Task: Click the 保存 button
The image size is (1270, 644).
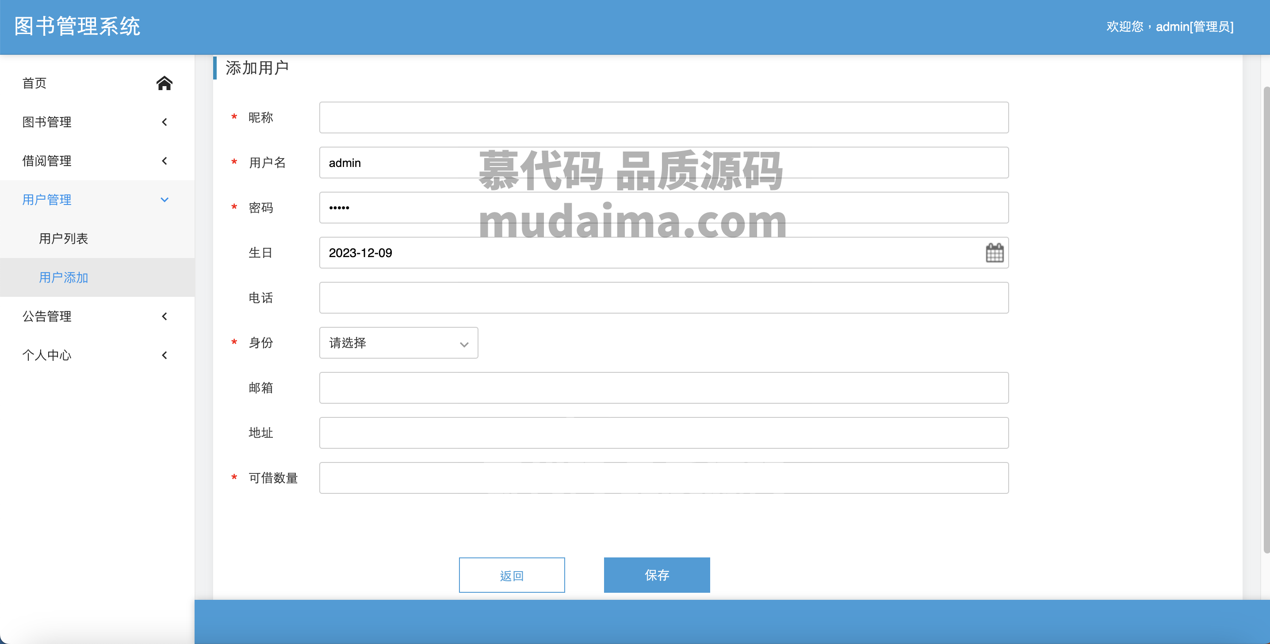Action: pos(657,575)
